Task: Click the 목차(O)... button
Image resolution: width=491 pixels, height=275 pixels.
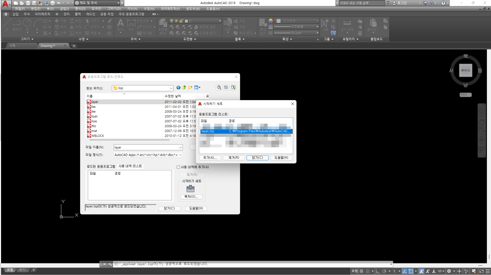Action: point(191,197)
